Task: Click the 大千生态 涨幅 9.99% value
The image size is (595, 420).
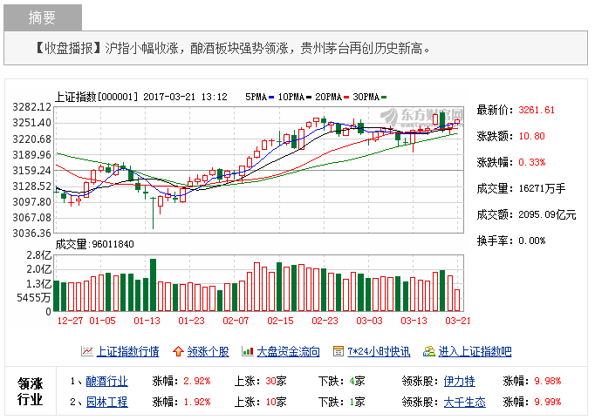Action: point(548,402)
